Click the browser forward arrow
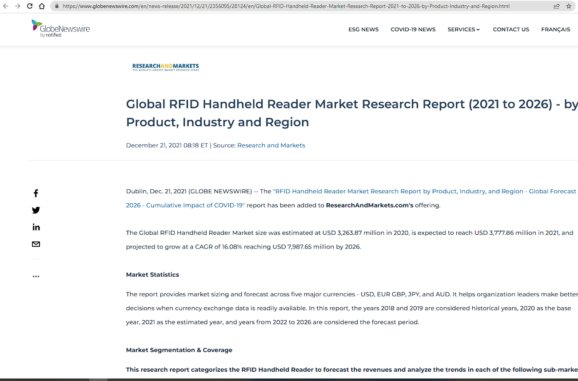 18,6
